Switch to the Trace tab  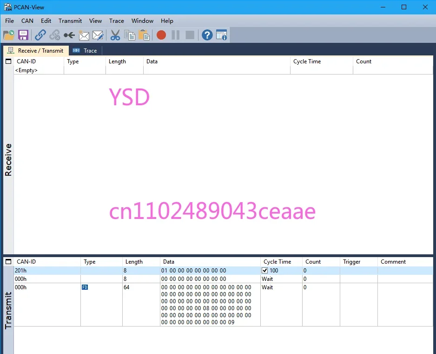click(85, 51)
